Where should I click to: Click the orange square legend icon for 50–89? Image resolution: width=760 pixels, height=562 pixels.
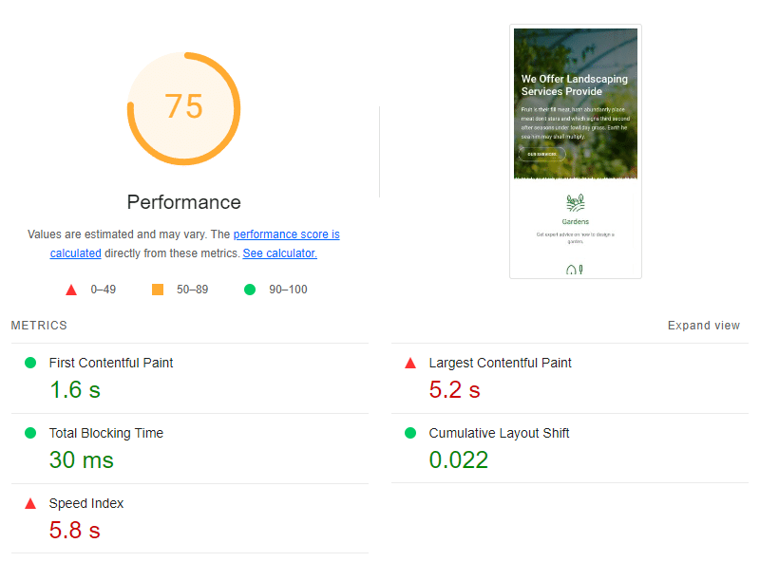point(158,290)
